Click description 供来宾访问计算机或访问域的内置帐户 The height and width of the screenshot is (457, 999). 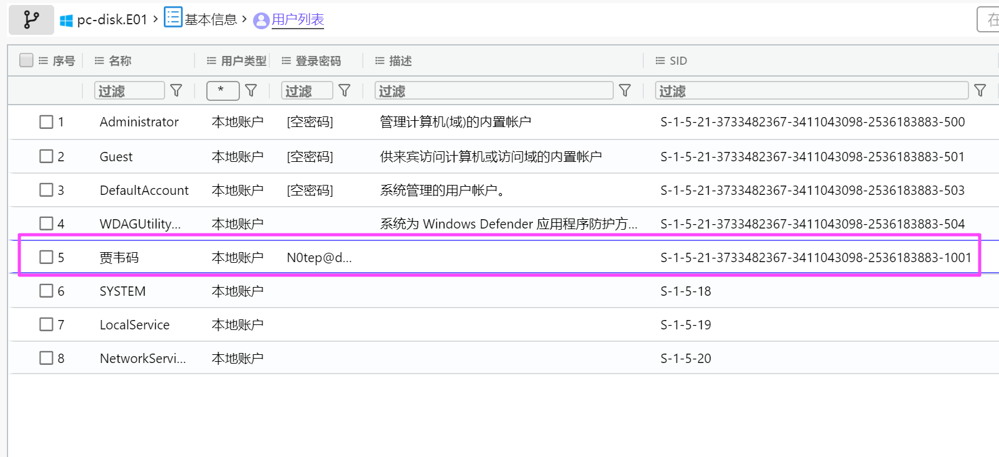pyautogui.click(x=491, y=156)
